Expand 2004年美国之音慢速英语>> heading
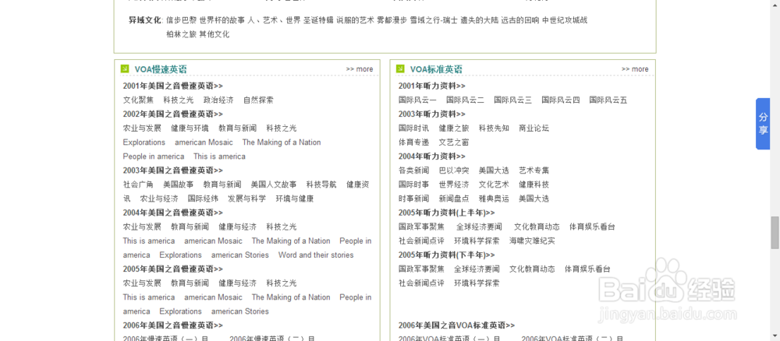 tap(173, 213)
